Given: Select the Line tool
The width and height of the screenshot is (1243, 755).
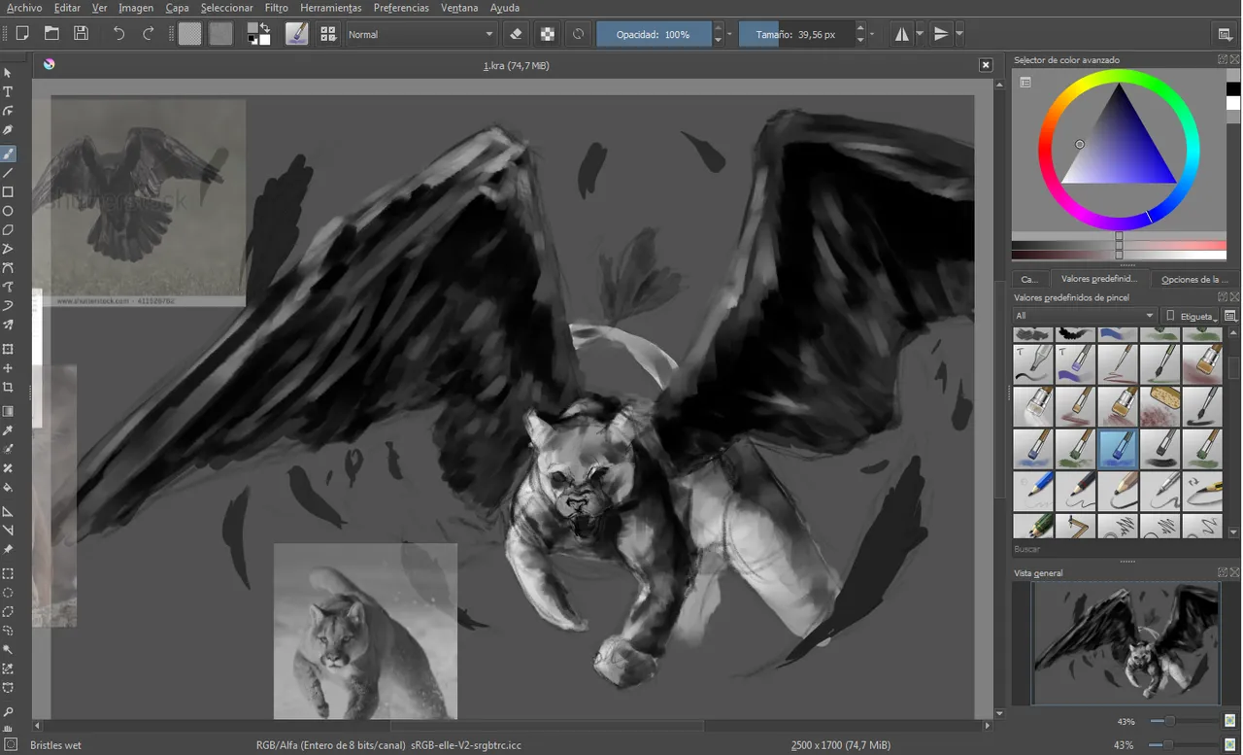Looking at the screenshot, I should [8, 173].
